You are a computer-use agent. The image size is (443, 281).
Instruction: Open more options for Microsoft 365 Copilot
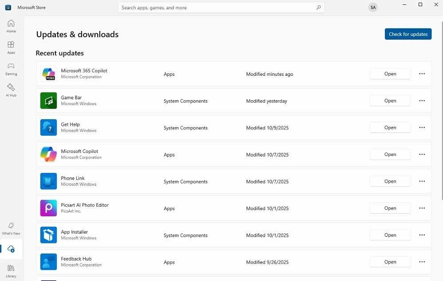422,74
